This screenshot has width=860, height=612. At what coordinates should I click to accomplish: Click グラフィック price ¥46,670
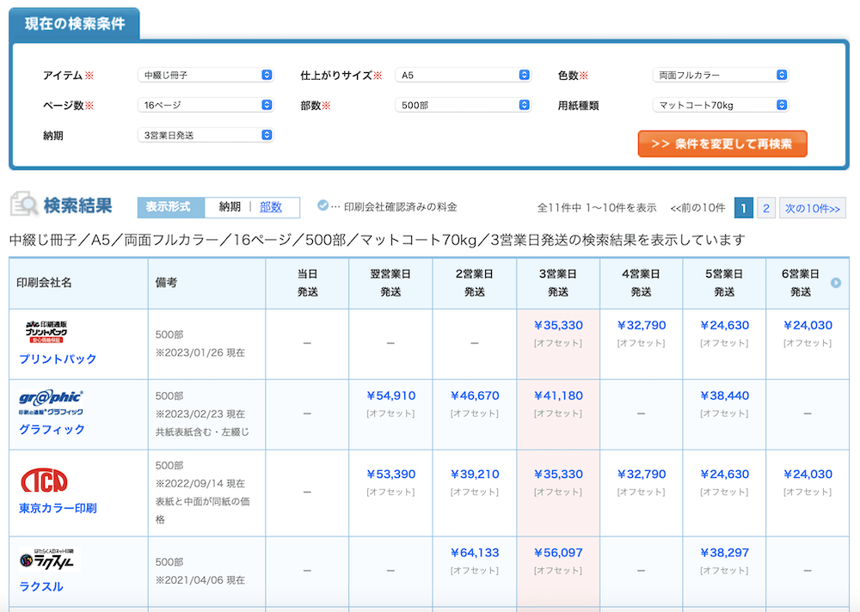475,395
